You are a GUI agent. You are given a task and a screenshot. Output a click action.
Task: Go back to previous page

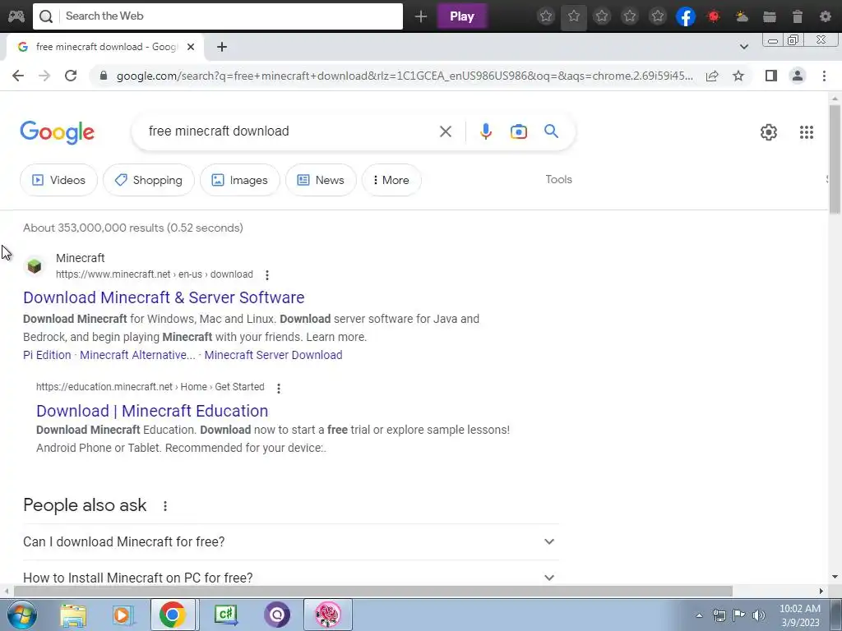click(x=18, y=76)
